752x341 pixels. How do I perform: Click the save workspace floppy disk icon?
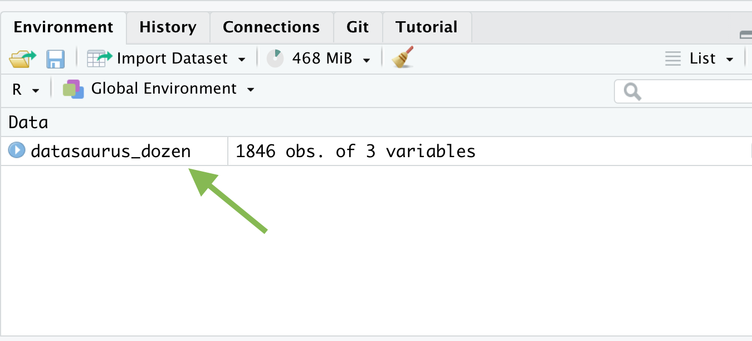(x=55, y=59)
